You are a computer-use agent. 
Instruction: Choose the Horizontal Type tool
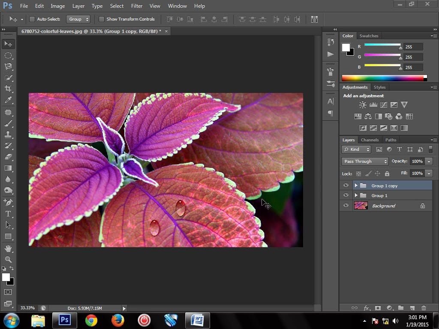tap(8, 213)
